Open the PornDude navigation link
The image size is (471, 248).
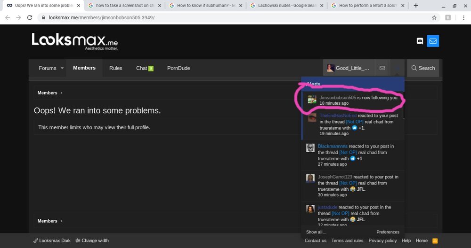click(179, 68)
